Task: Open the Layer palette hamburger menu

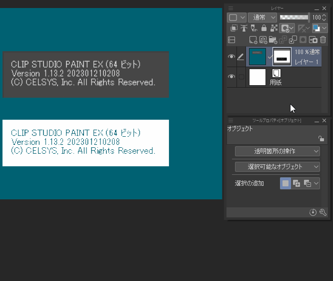Action: [x=230, y=9]
